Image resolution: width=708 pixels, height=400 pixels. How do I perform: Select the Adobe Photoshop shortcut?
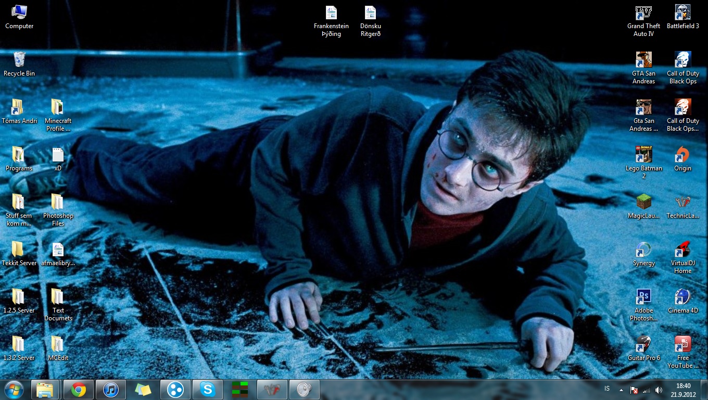(x=644, y=305)
